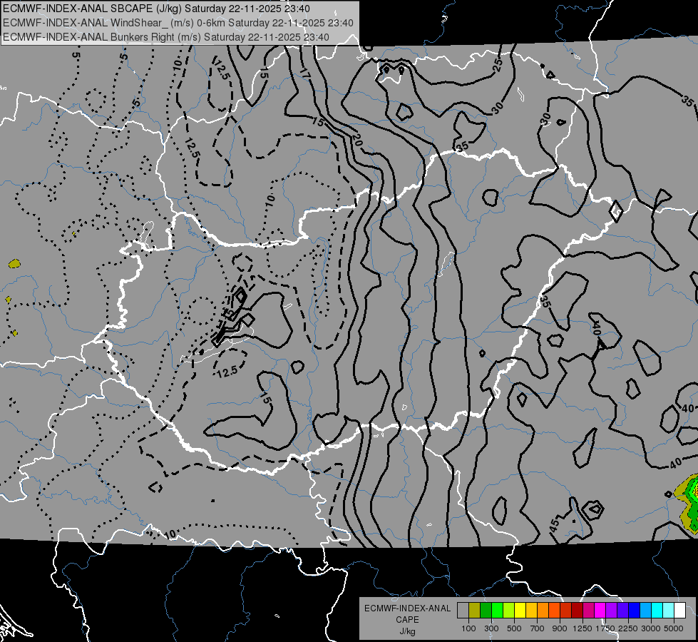Click the SBCAPE (J/kg) header line
Screen dimensions: 698x642
(156, 9)
